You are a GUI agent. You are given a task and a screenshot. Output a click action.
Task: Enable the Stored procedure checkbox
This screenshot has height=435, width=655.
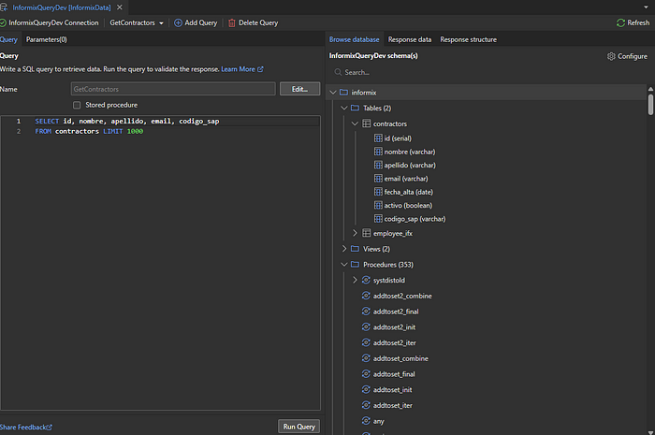77,105
